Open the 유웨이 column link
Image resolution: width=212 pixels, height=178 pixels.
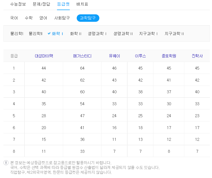(114, 56)
